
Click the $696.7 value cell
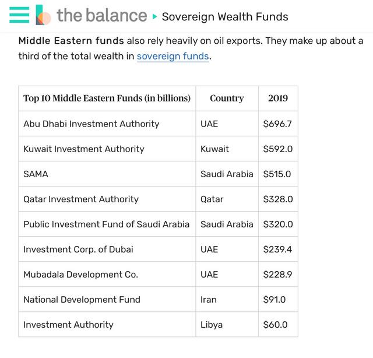278,124
